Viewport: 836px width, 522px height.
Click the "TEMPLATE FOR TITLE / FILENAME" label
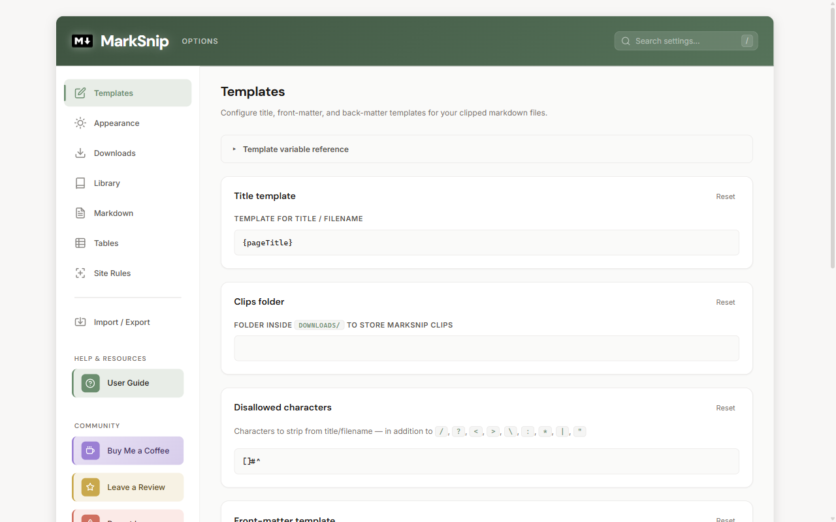298,219
